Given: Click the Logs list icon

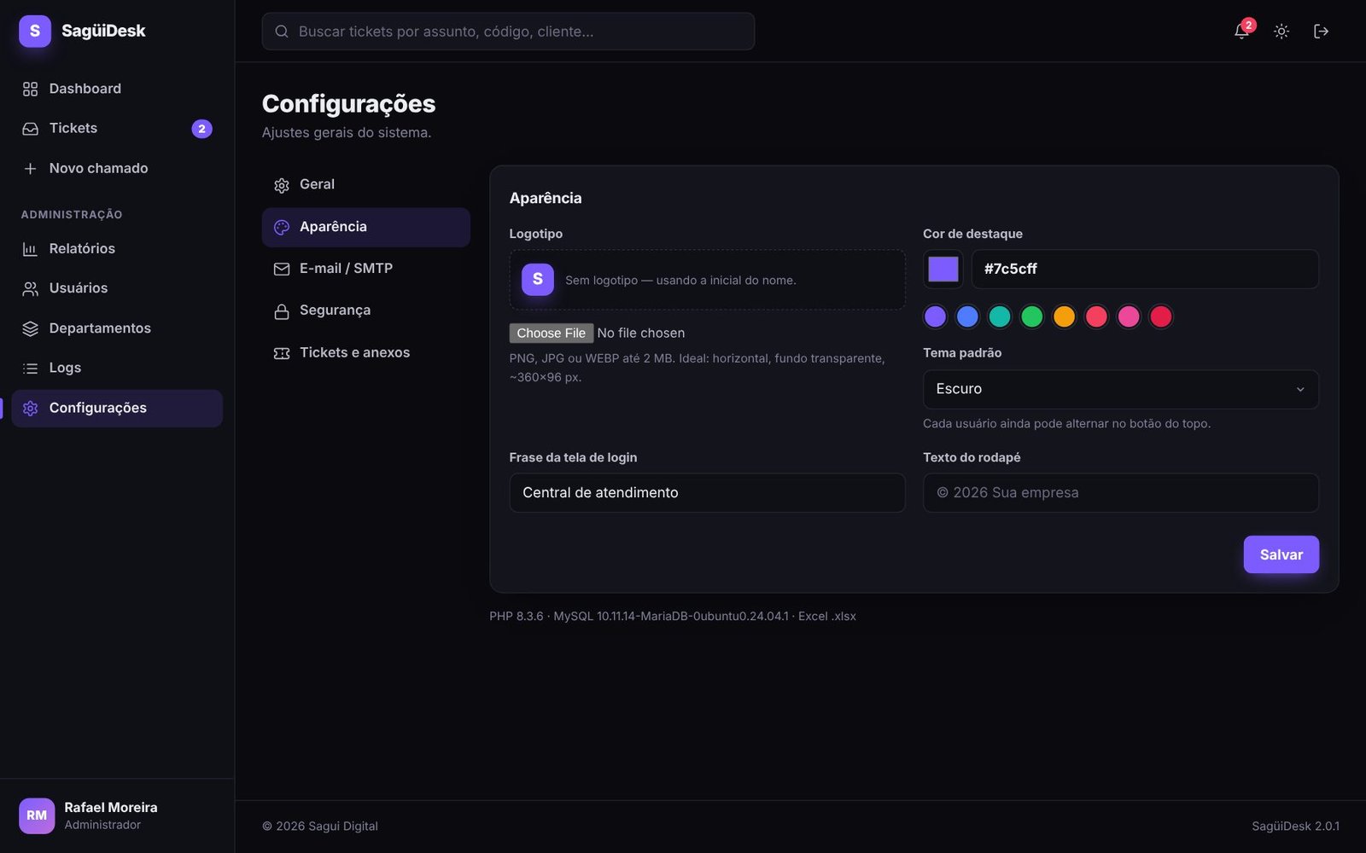Looking at the screenshot, I should tap(31, 368).
